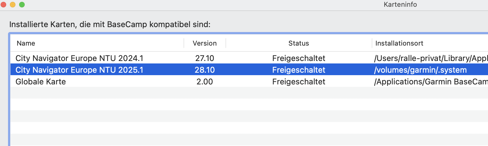488x146 pixels.
Task: Click the 2.00 version value
Action: tap(205, 82)
